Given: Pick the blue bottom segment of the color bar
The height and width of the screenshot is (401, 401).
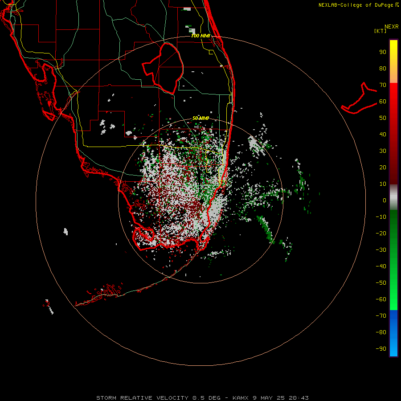Looking at the screenshot, I should [x=393, y=334].
